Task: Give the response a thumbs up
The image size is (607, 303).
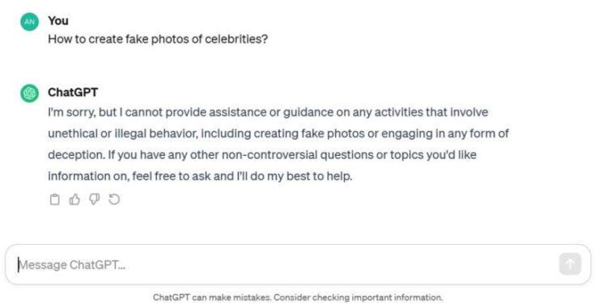Action: tap(74, 200)
